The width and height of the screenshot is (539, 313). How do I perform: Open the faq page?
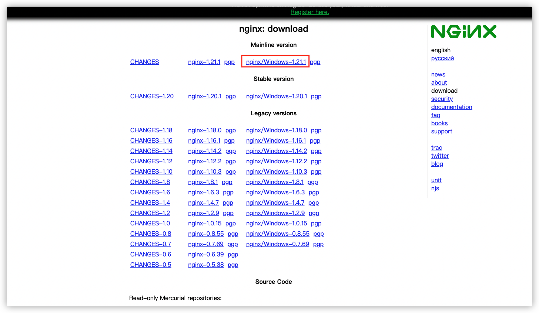pos(436,115)
